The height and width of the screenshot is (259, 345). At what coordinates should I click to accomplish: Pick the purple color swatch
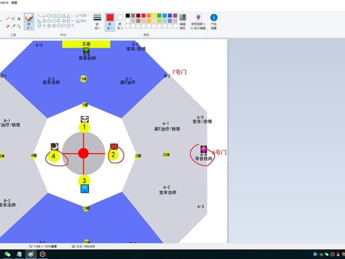[x=175, y=16]
